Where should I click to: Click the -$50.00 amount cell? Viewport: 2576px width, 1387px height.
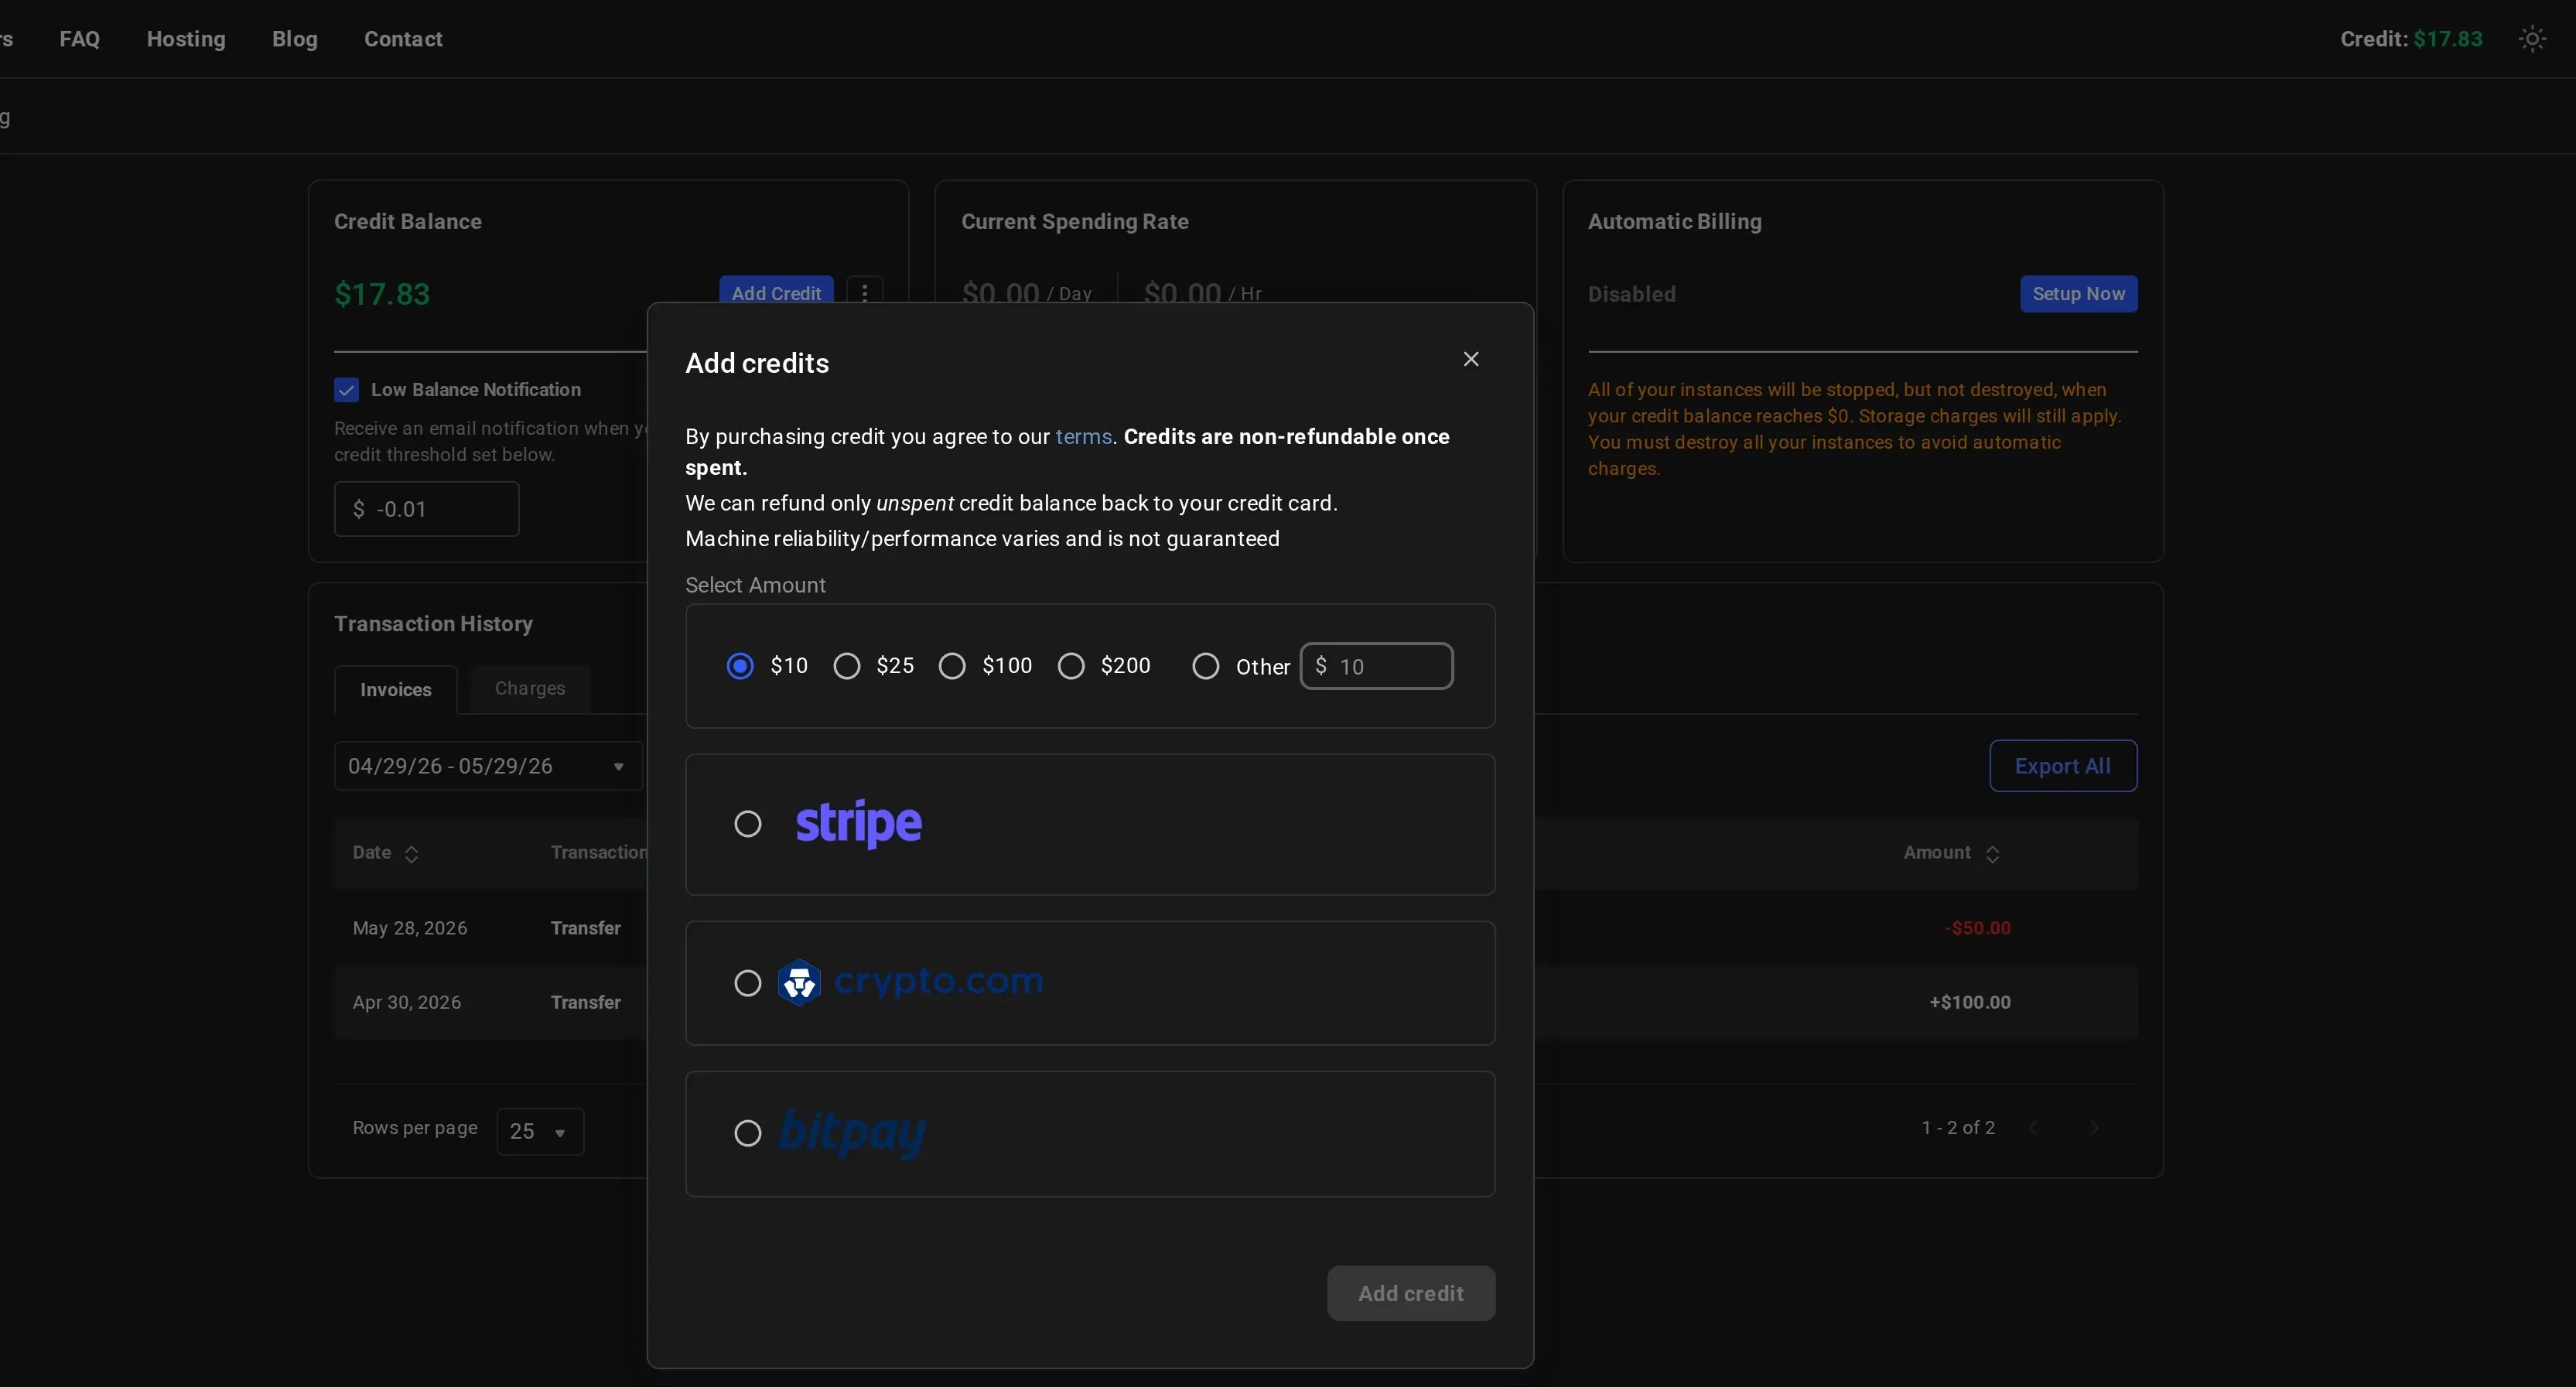pos(1977,928)
